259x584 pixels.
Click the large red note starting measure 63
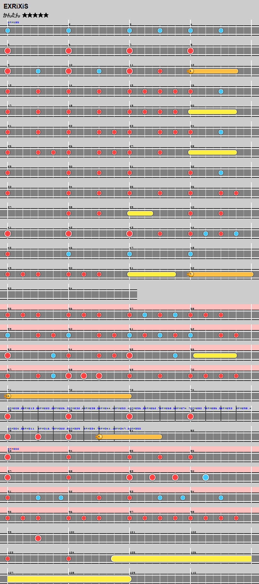[8, 355]
